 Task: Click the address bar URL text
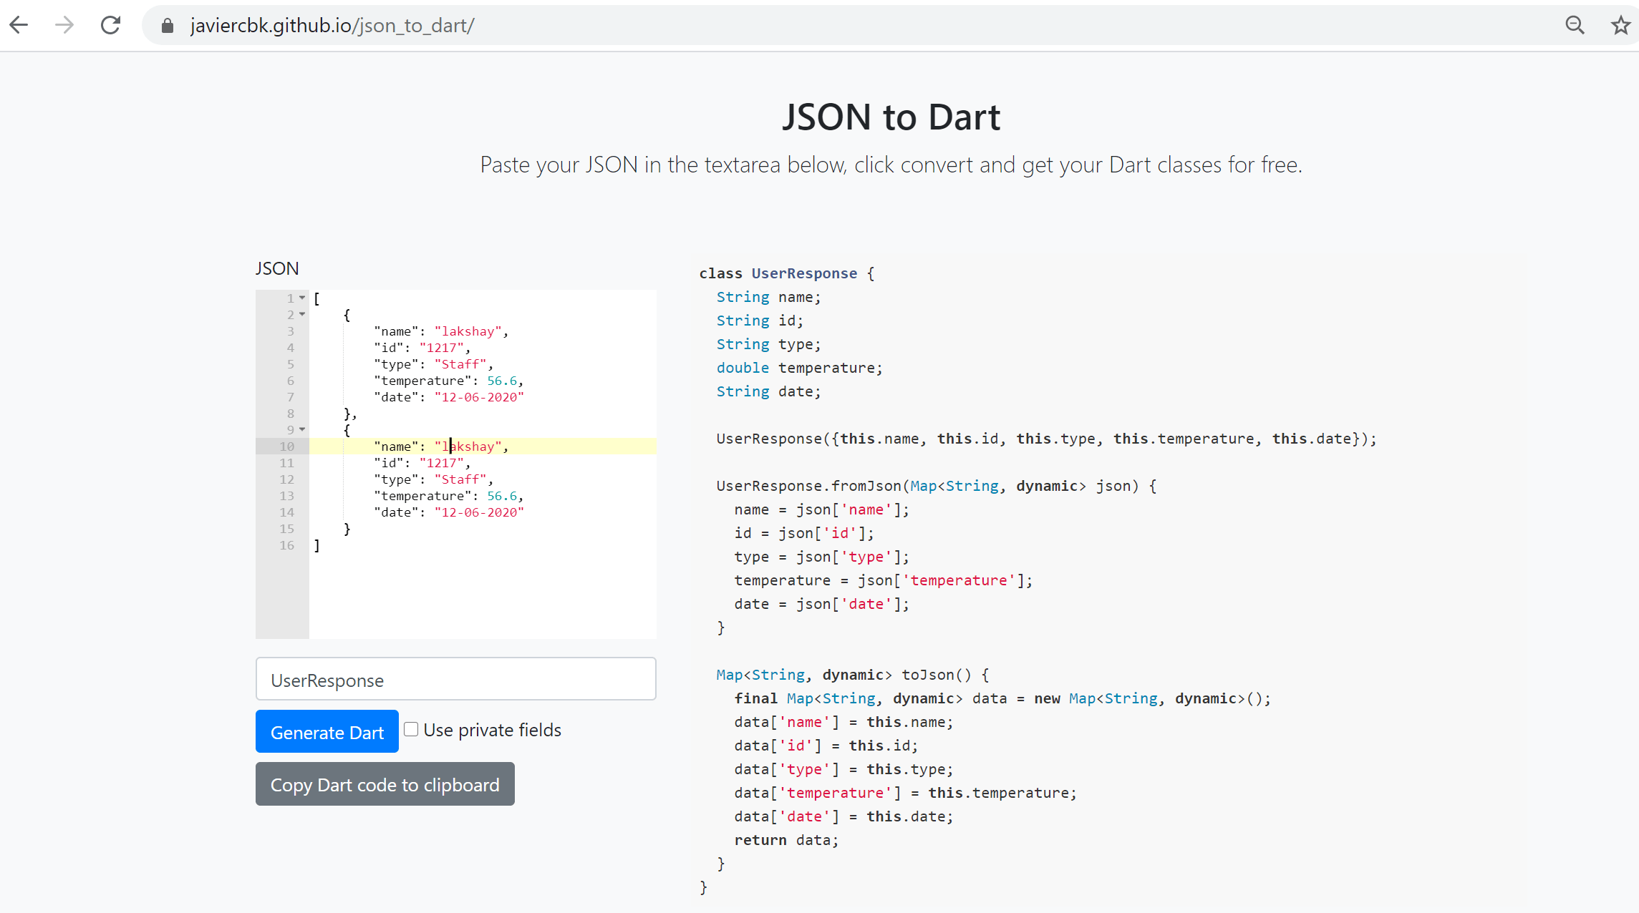[x=332, y=26]
